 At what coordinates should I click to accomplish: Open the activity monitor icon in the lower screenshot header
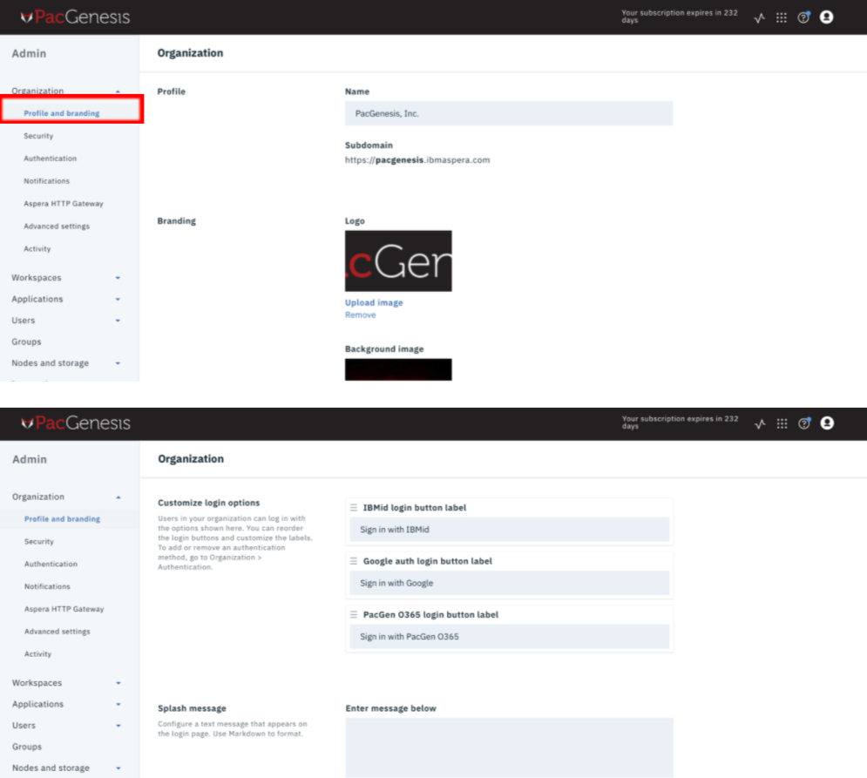(x=761, y=423)
